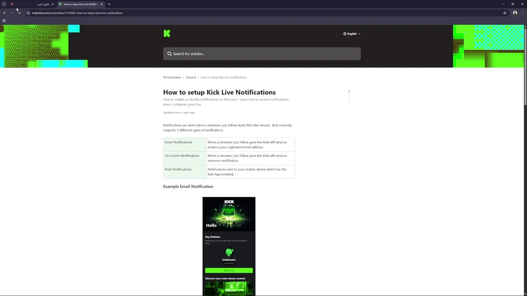This screenshot has width=527, height=296.
Task: Close the Arabic-titled tab
Action: (53, 4)
